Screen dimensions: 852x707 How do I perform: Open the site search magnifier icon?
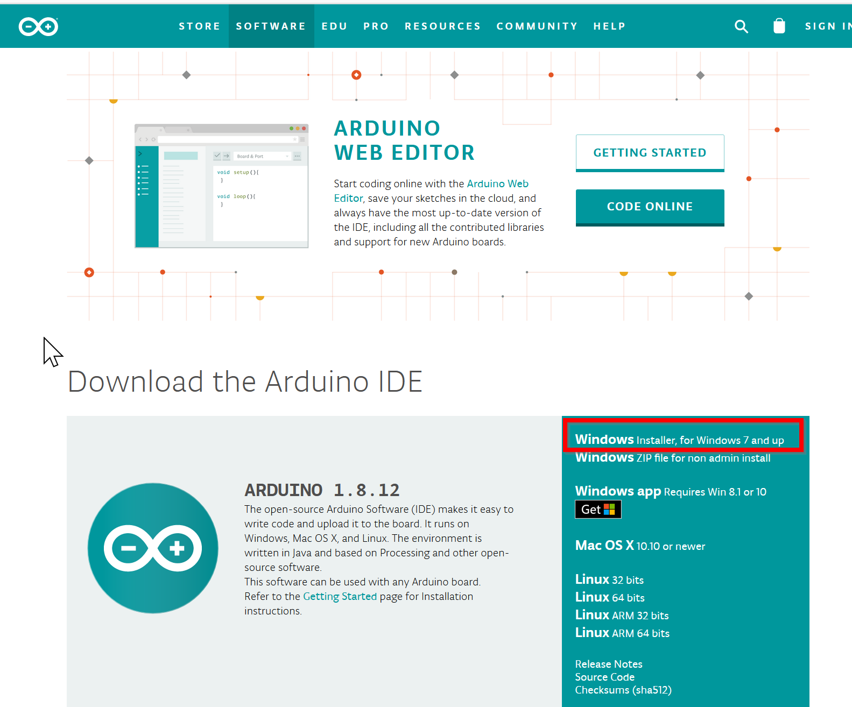click(741, 26)
